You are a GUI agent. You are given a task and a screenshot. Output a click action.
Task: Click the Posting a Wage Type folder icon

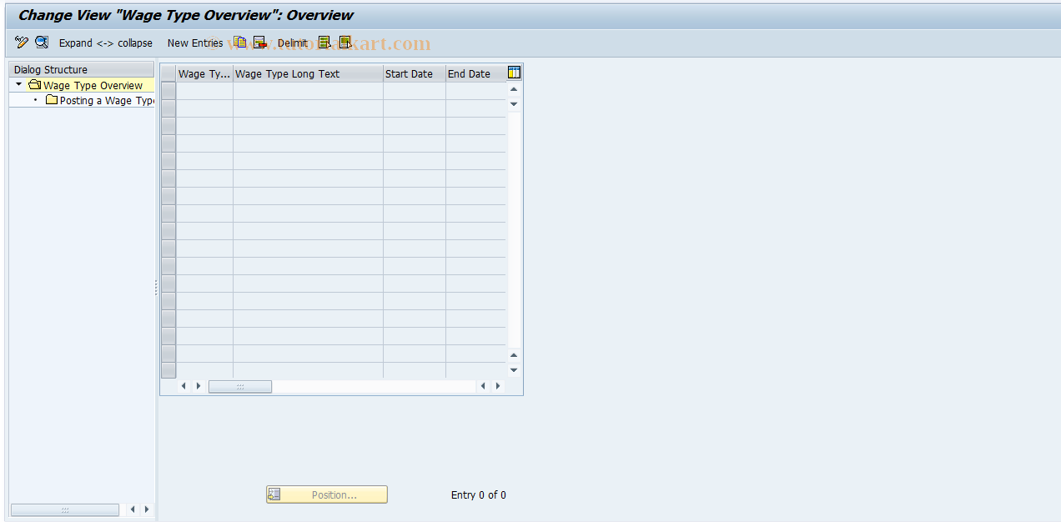pos(52,100)
